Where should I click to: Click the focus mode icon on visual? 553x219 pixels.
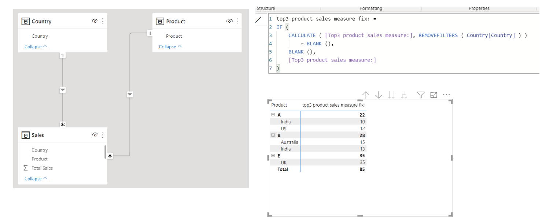(x=434, y=95)
